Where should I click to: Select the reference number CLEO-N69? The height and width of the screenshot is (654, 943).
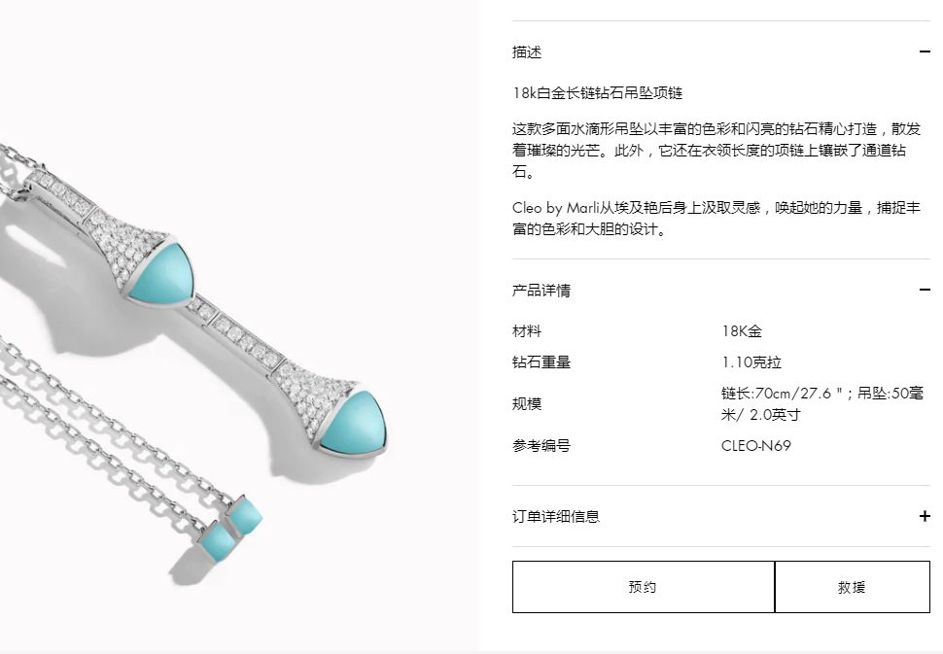pos(756,446)
